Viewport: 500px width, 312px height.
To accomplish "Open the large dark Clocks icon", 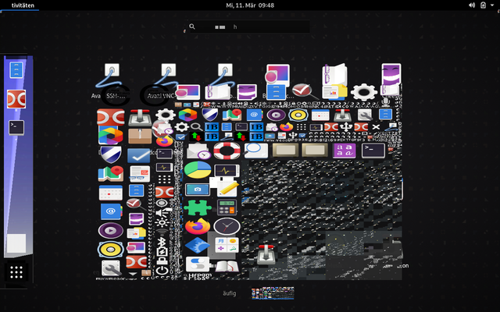I will point(227,226).
